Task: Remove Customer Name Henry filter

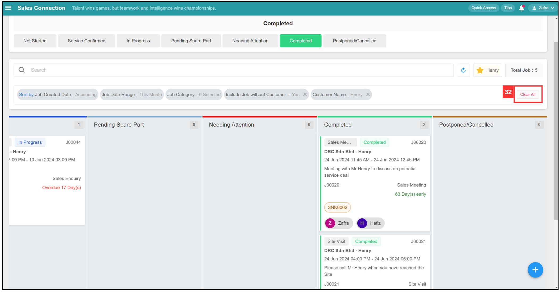Action: 368,94
